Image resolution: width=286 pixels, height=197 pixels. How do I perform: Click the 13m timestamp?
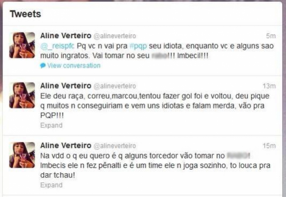click(x=269, y=86)
